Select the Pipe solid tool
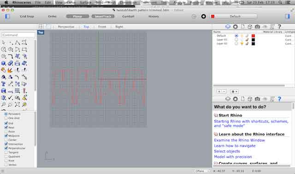Image resolution: width=295 pixels, height=174 pixels. coord(11,63)
